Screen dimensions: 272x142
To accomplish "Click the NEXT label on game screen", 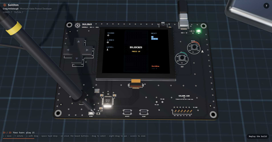I will click(154, 33).
